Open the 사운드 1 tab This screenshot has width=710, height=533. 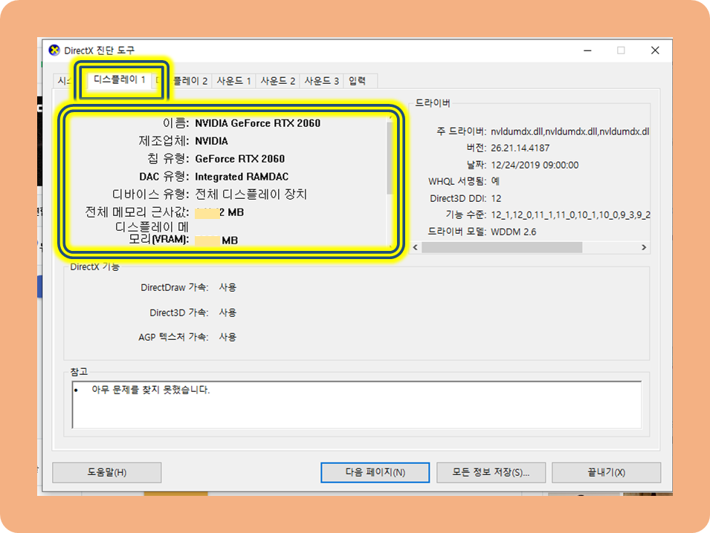click(233, 81)
